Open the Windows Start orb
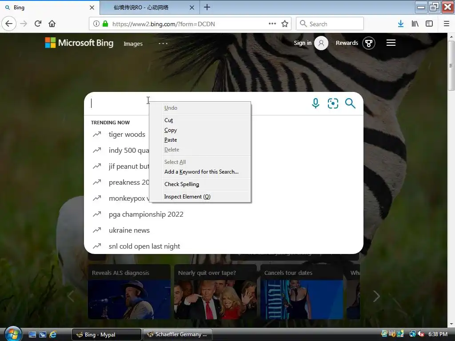This screenshot has width=455, height=341. coord(13,334)
